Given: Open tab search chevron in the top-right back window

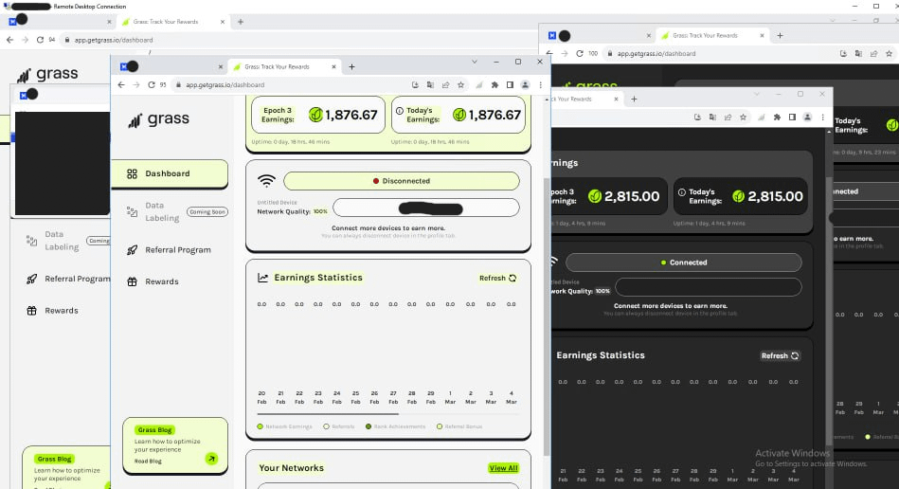Looking at the screenshot, I should [833, 21].
